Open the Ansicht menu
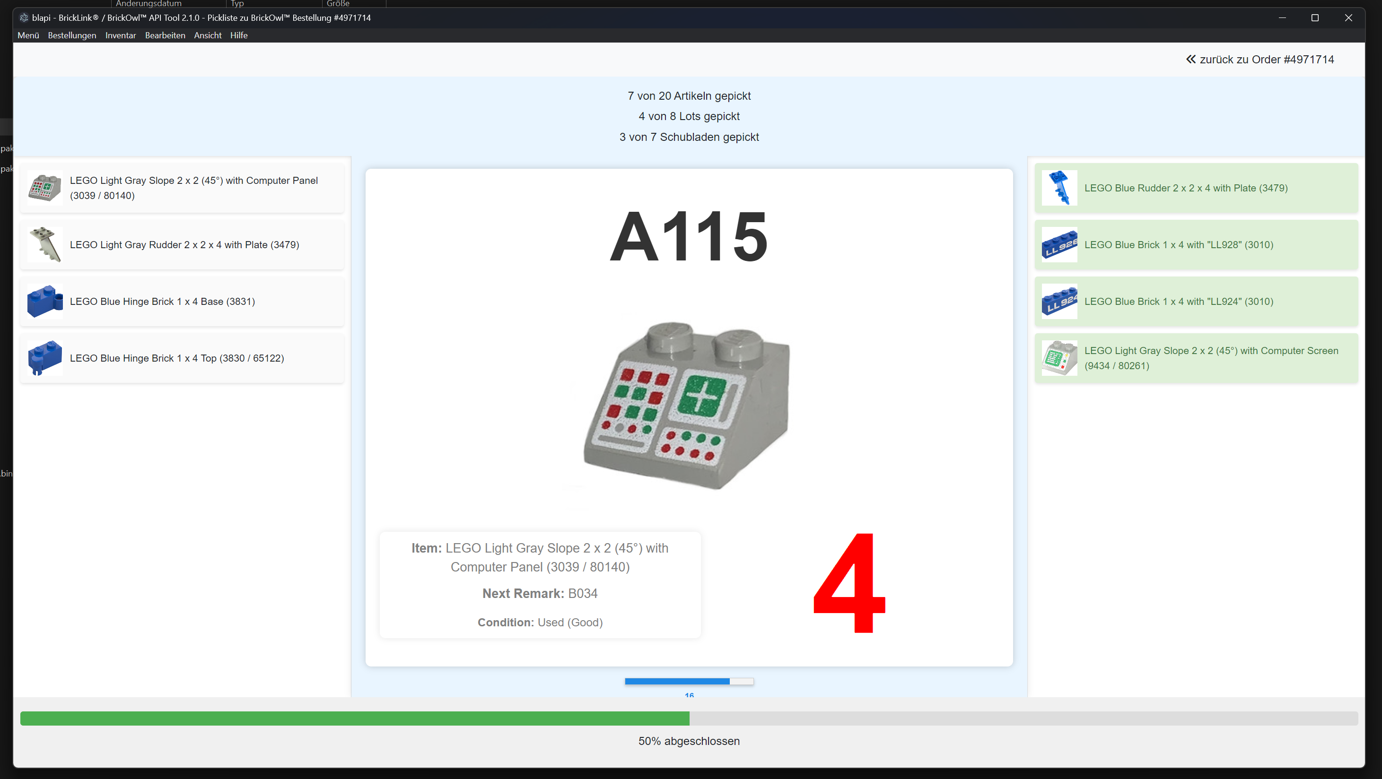1382x779 pixels. coord(208,35)
